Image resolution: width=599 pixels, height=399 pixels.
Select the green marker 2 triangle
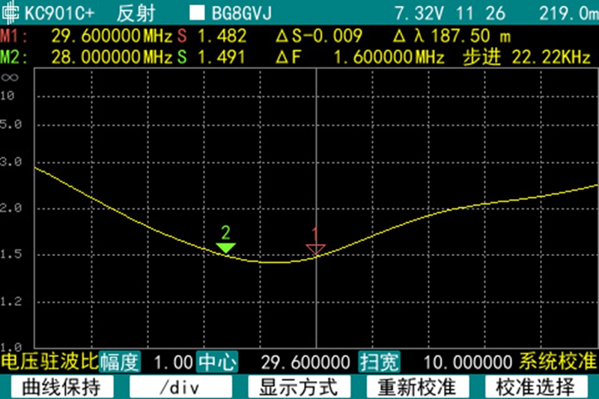click(225, 248)
